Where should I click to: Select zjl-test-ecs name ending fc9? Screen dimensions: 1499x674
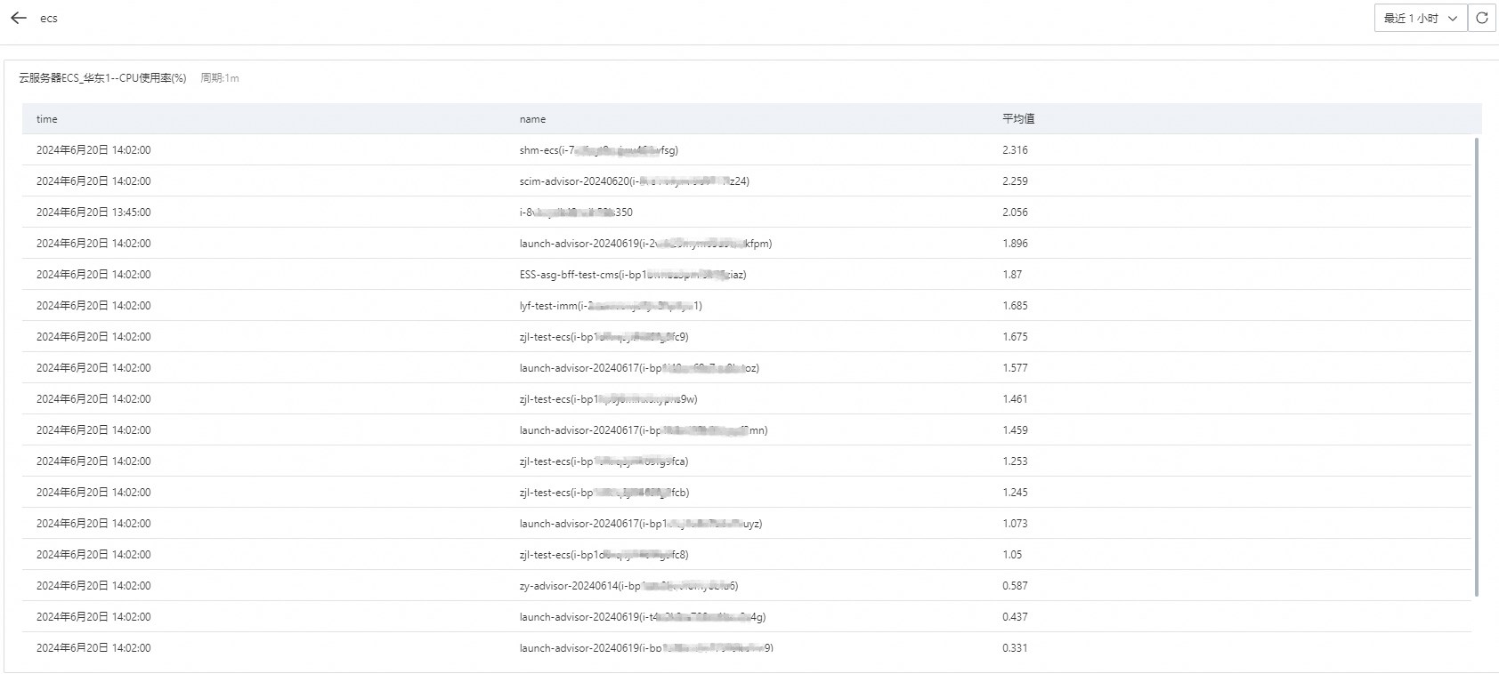(604, 337)
